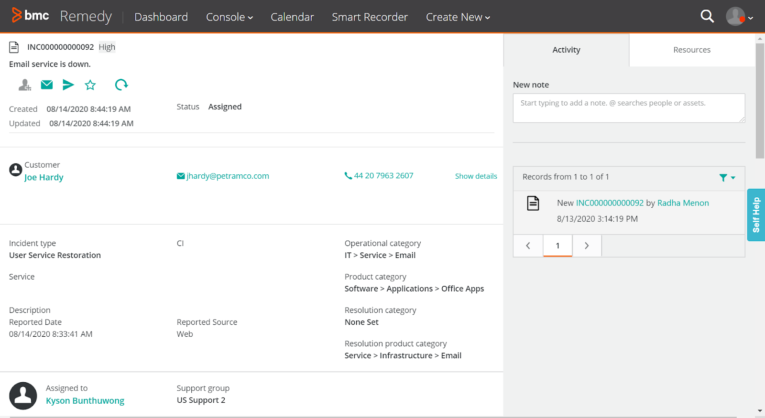Switch to the Resources tab
The width and height of the screenshot is (765, 418).
coord(692,50)
